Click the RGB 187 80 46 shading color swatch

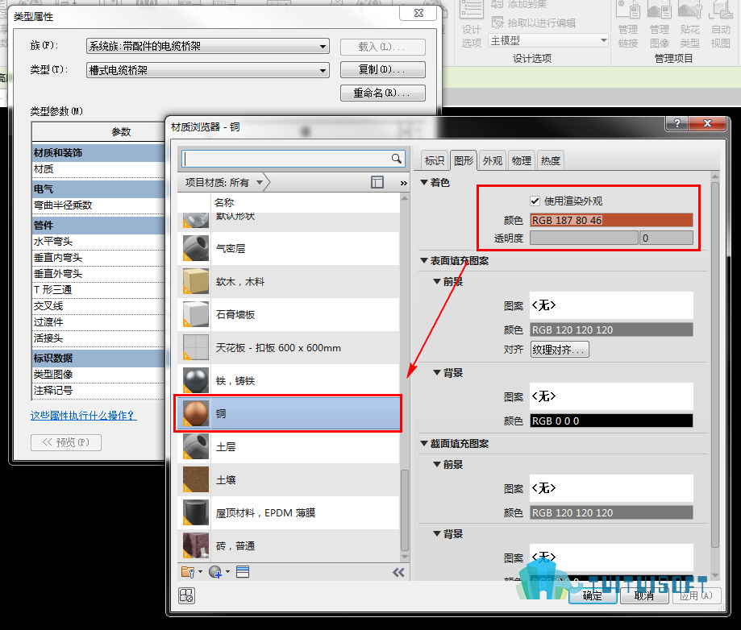[611, 220]
